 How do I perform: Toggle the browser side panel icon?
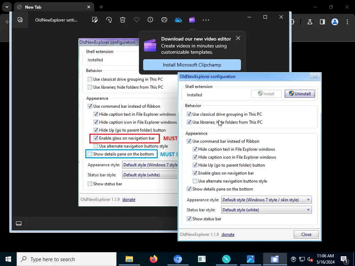tap(322, 22)
